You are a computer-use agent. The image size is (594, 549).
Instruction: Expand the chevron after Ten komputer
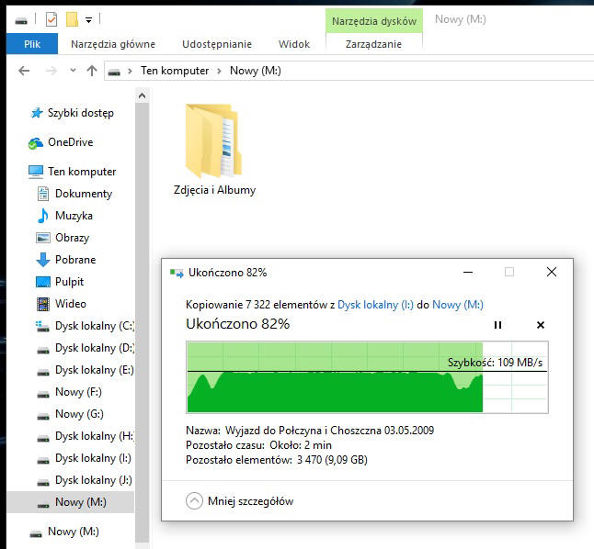pyautogui.click(x=219, y=71)
